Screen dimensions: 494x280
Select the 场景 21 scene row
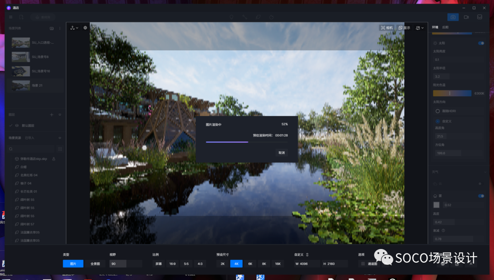35,85
